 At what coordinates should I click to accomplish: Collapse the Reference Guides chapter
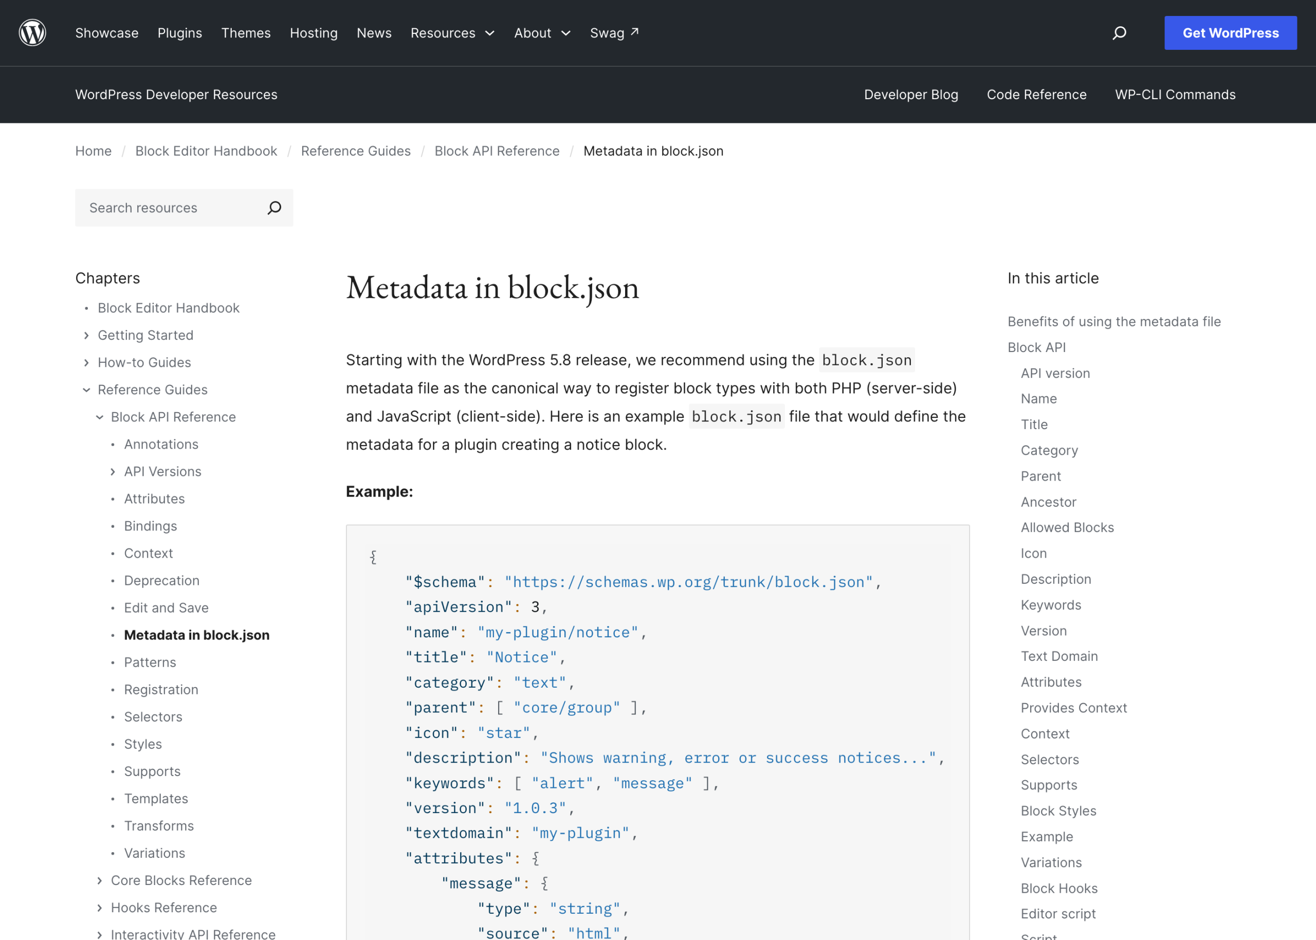tap(86, 390)
